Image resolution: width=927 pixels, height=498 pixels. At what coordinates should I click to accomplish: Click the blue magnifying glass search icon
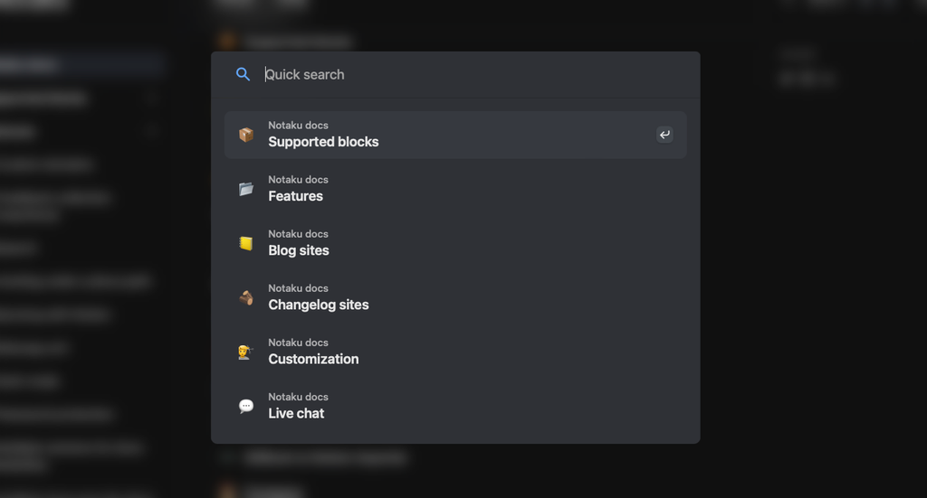[x=243, y=74]
